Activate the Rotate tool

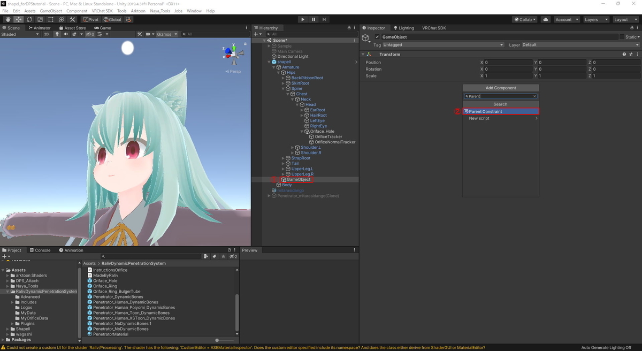(29, 19)
